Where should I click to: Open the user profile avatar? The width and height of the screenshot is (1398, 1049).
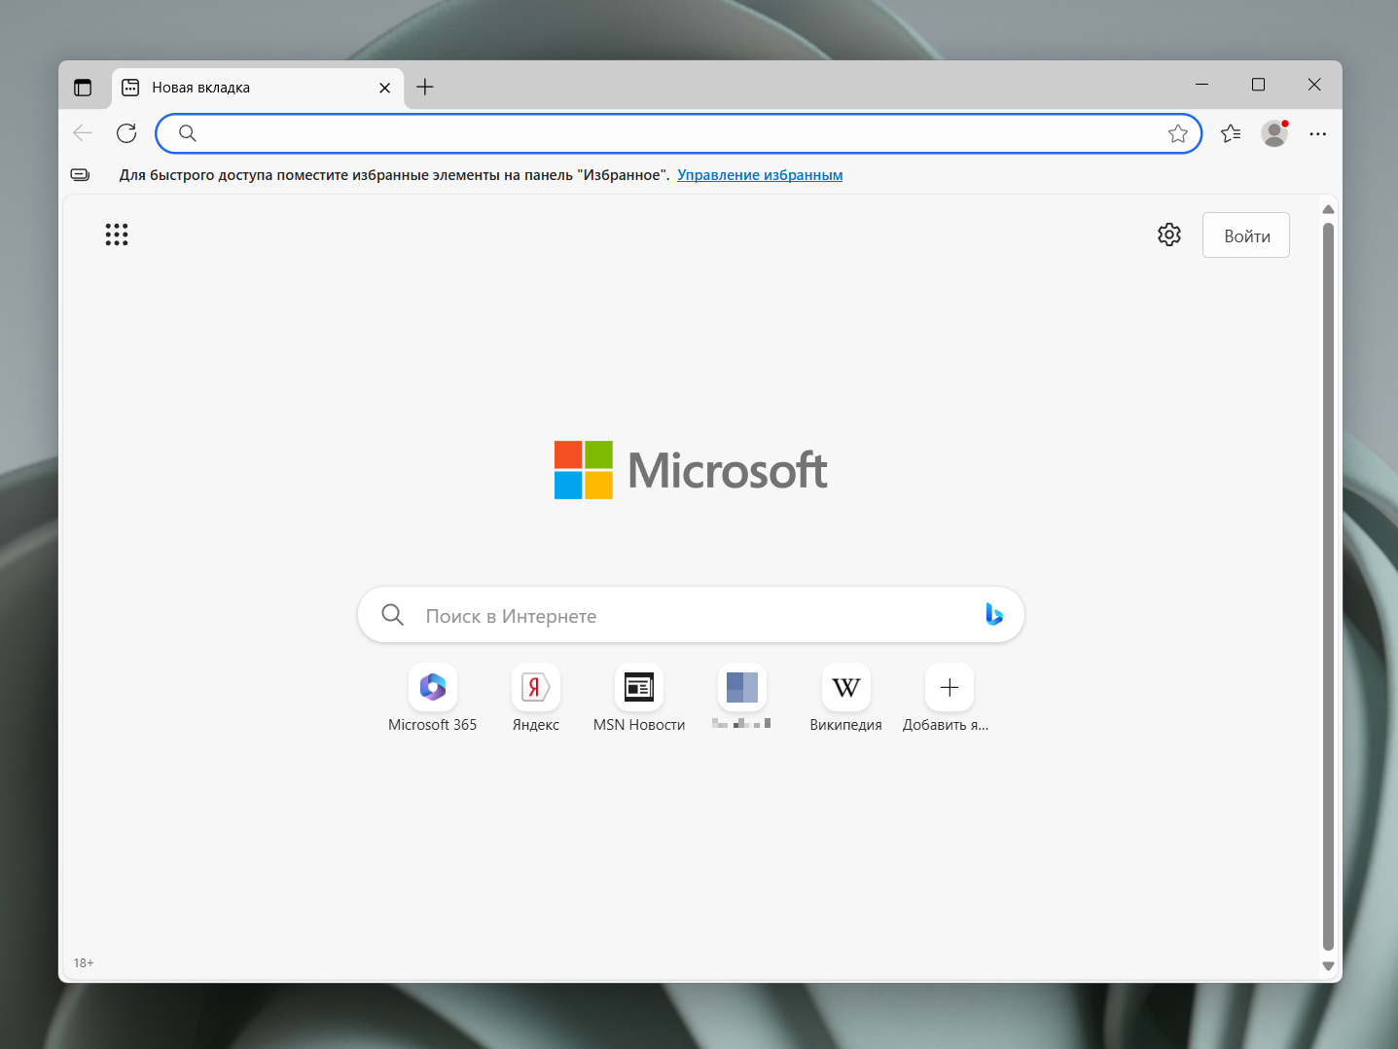1273,133
